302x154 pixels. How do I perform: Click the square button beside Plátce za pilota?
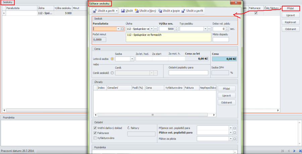pos(235,139)
